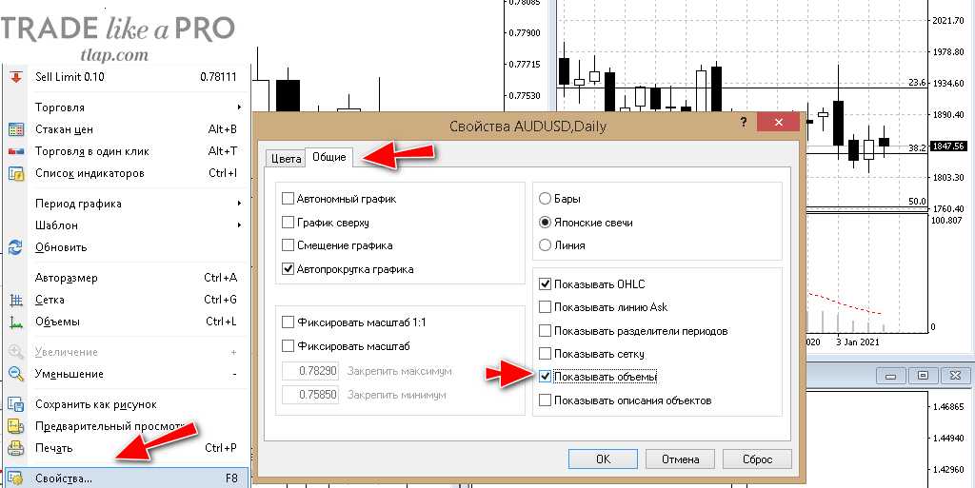975x488 pixels.
Task: Open Свойства... from the context menu
Action: coord(64,478)
